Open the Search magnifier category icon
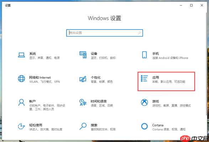The image size is (209, 142). point(83,126)
